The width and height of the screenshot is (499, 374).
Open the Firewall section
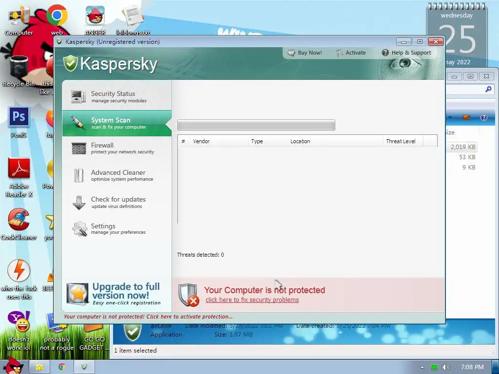click(x=117, y=148)
